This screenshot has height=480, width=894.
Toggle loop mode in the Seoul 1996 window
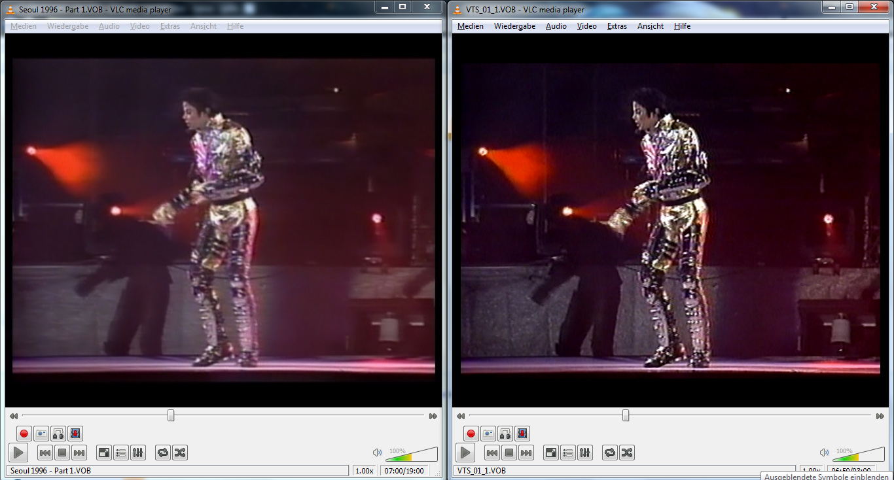pos(163,453)
